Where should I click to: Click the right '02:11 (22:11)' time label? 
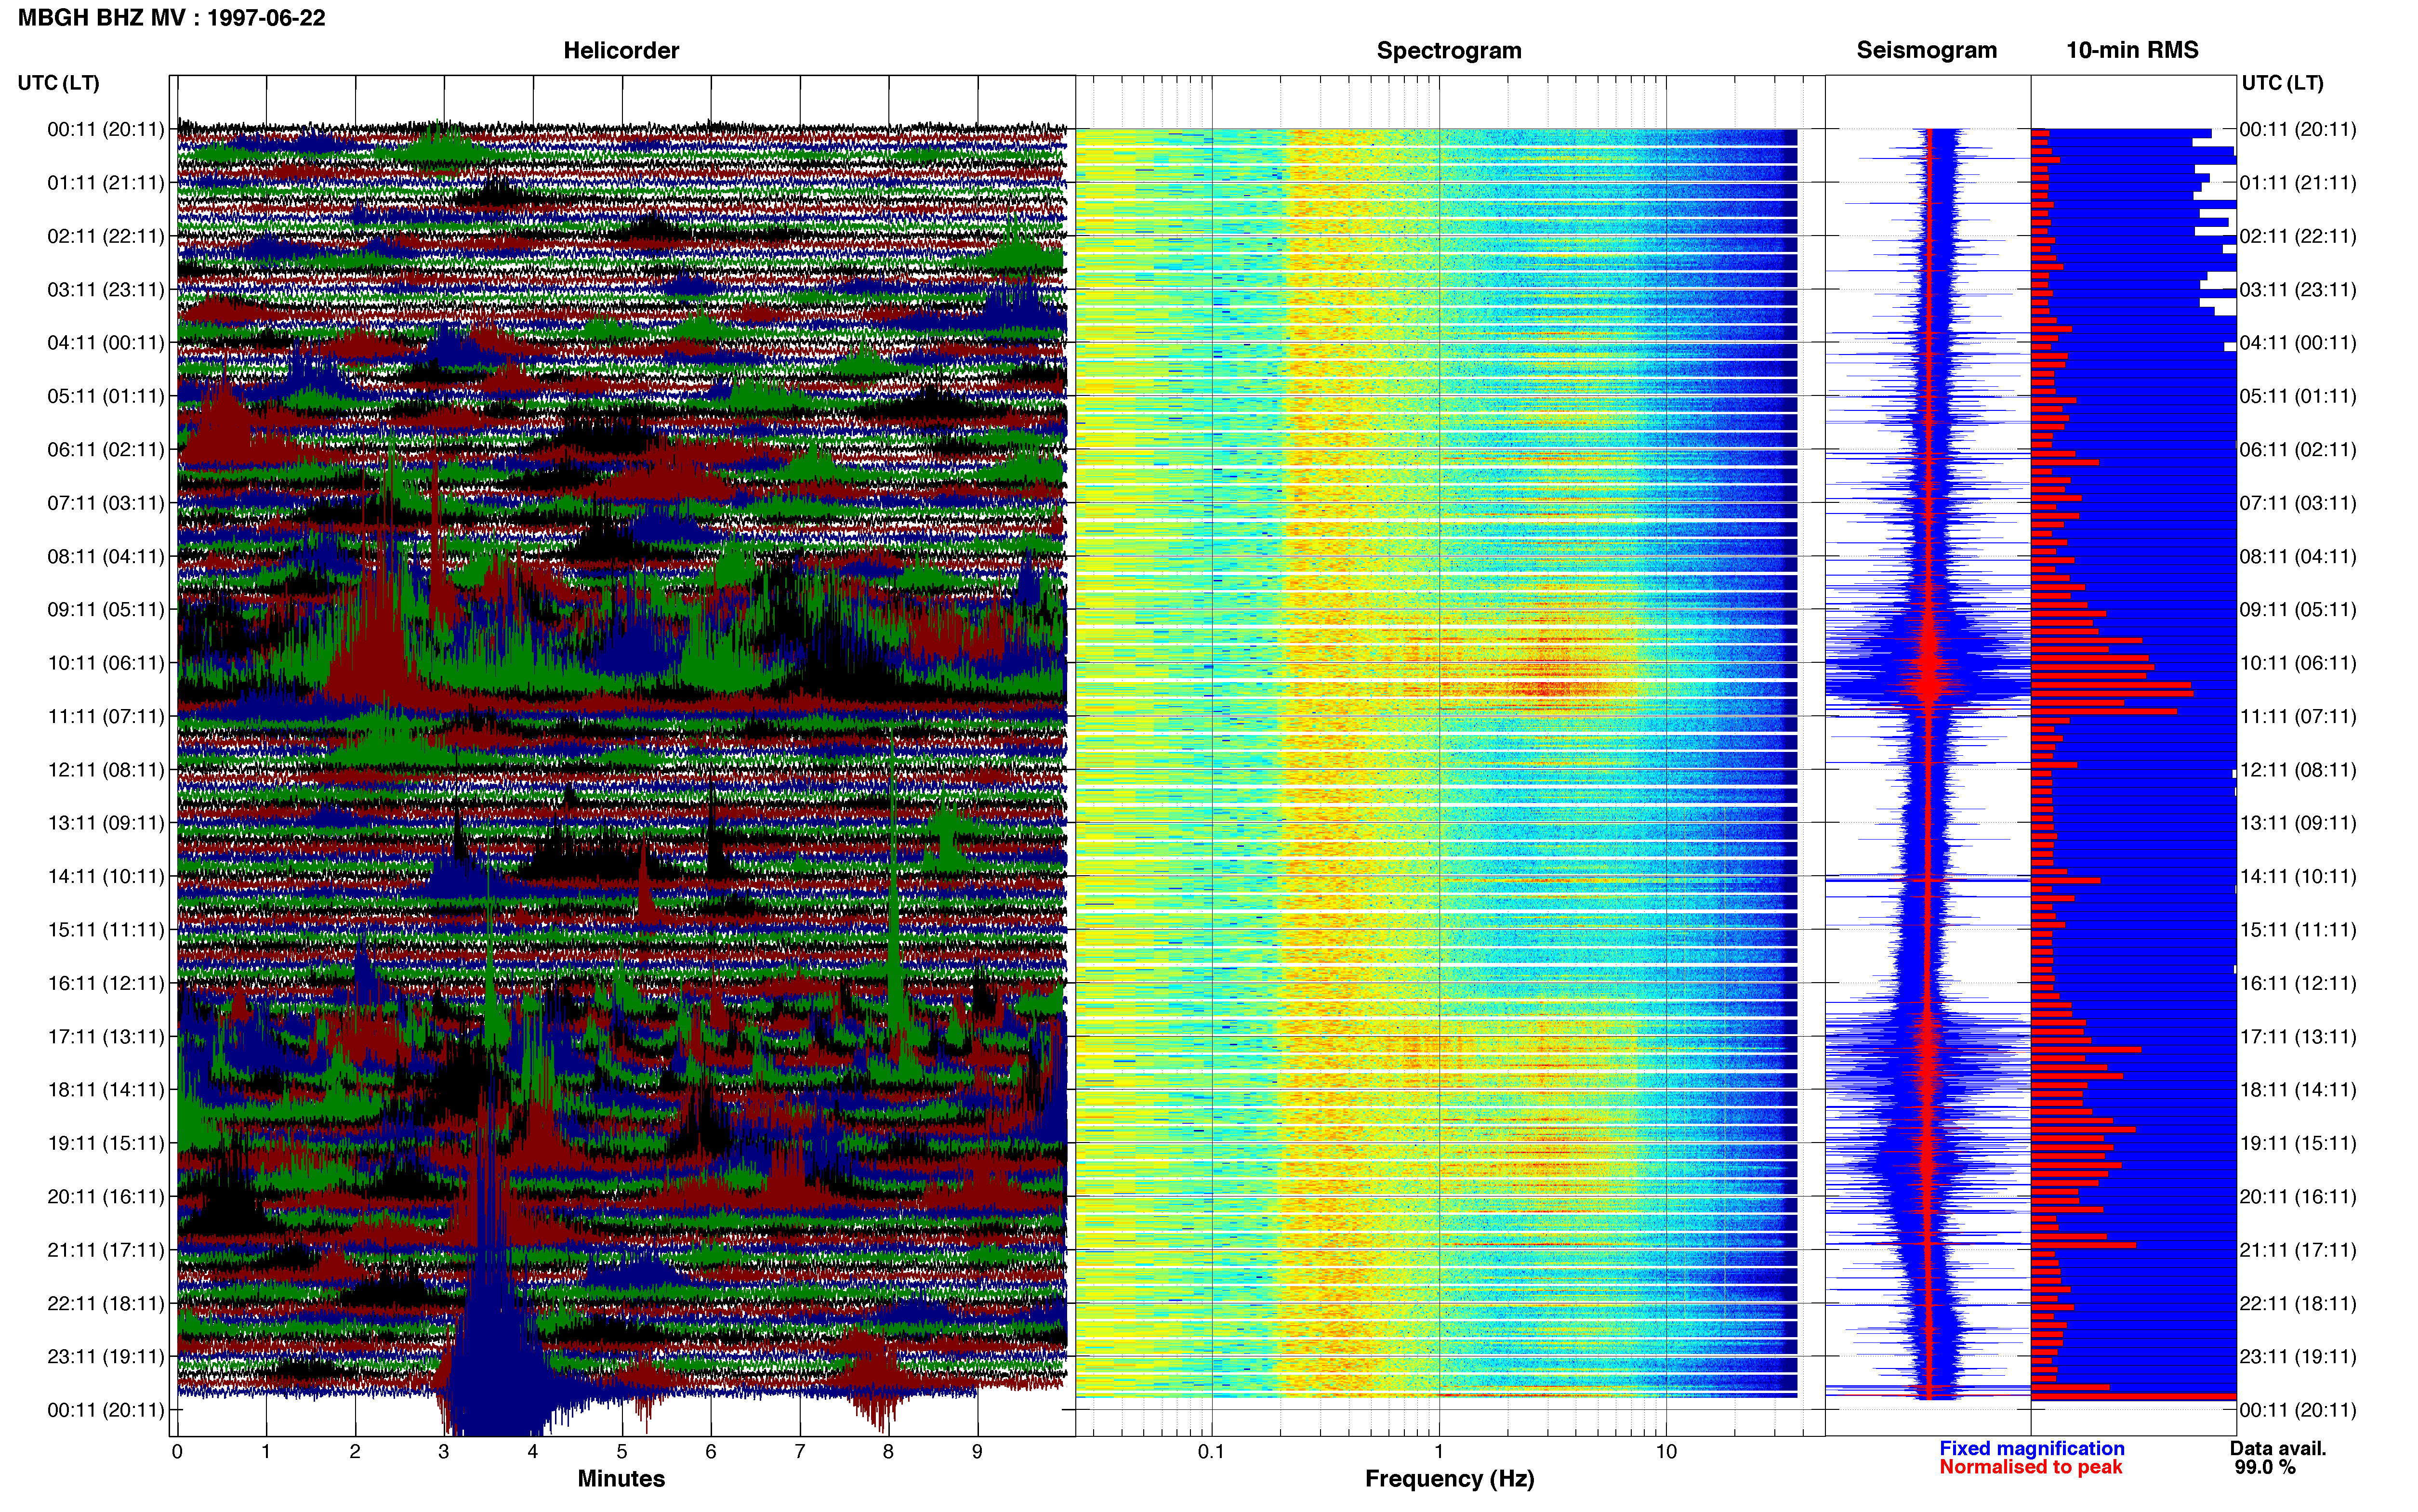point(2298,236)
